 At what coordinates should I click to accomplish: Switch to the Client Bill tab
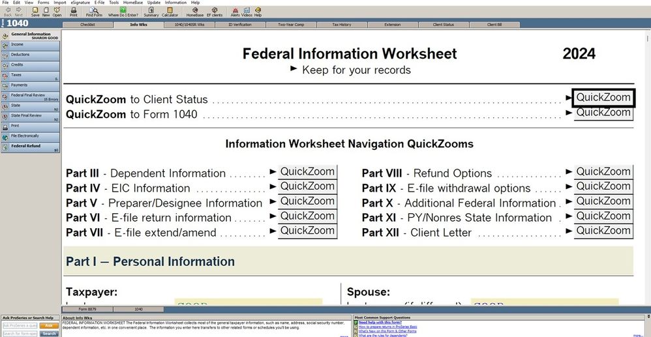coord(494,25)
